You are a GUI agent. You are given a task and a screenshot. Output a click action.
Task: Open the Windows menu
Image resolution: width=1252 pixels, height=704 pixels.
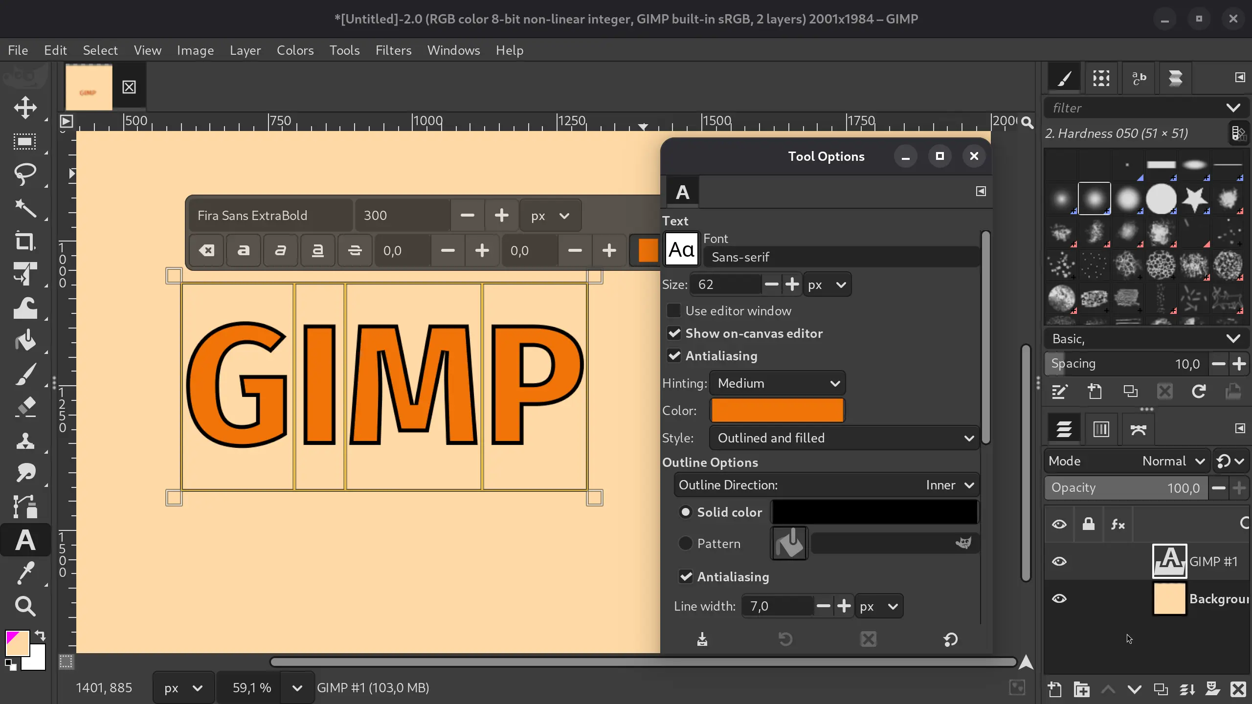pyautogui.click(x=453, y=50)
